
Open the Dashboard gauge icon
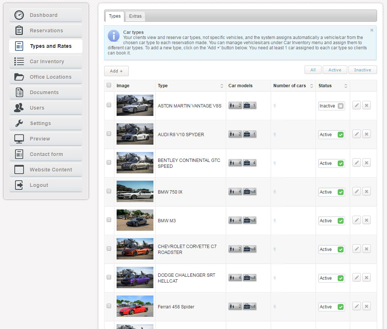(19, 15)
